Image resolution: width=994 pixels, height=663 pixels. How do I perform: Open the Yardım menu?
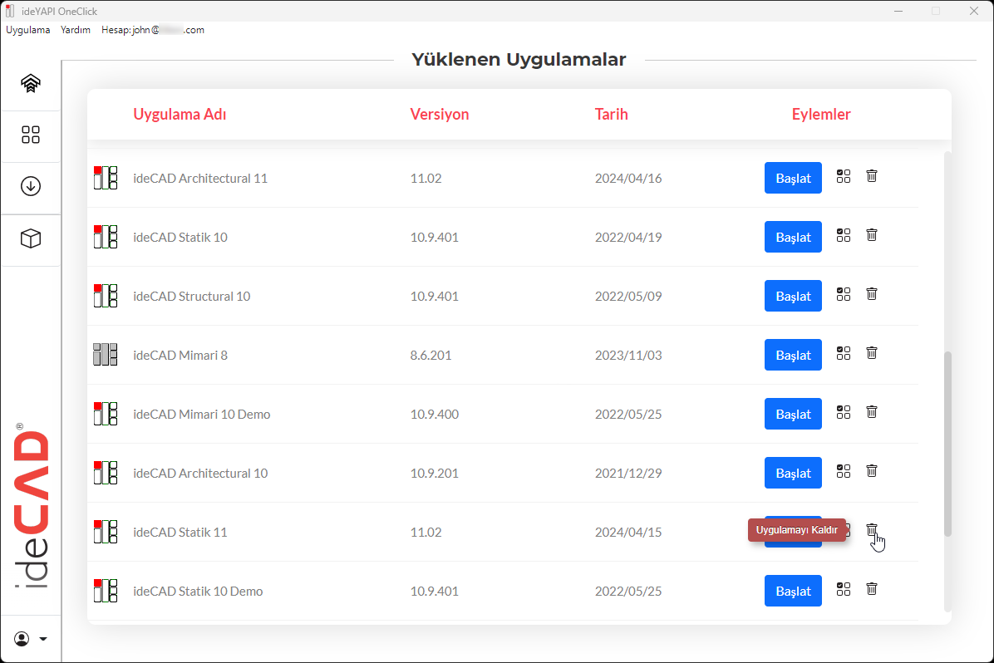[76, 30]
